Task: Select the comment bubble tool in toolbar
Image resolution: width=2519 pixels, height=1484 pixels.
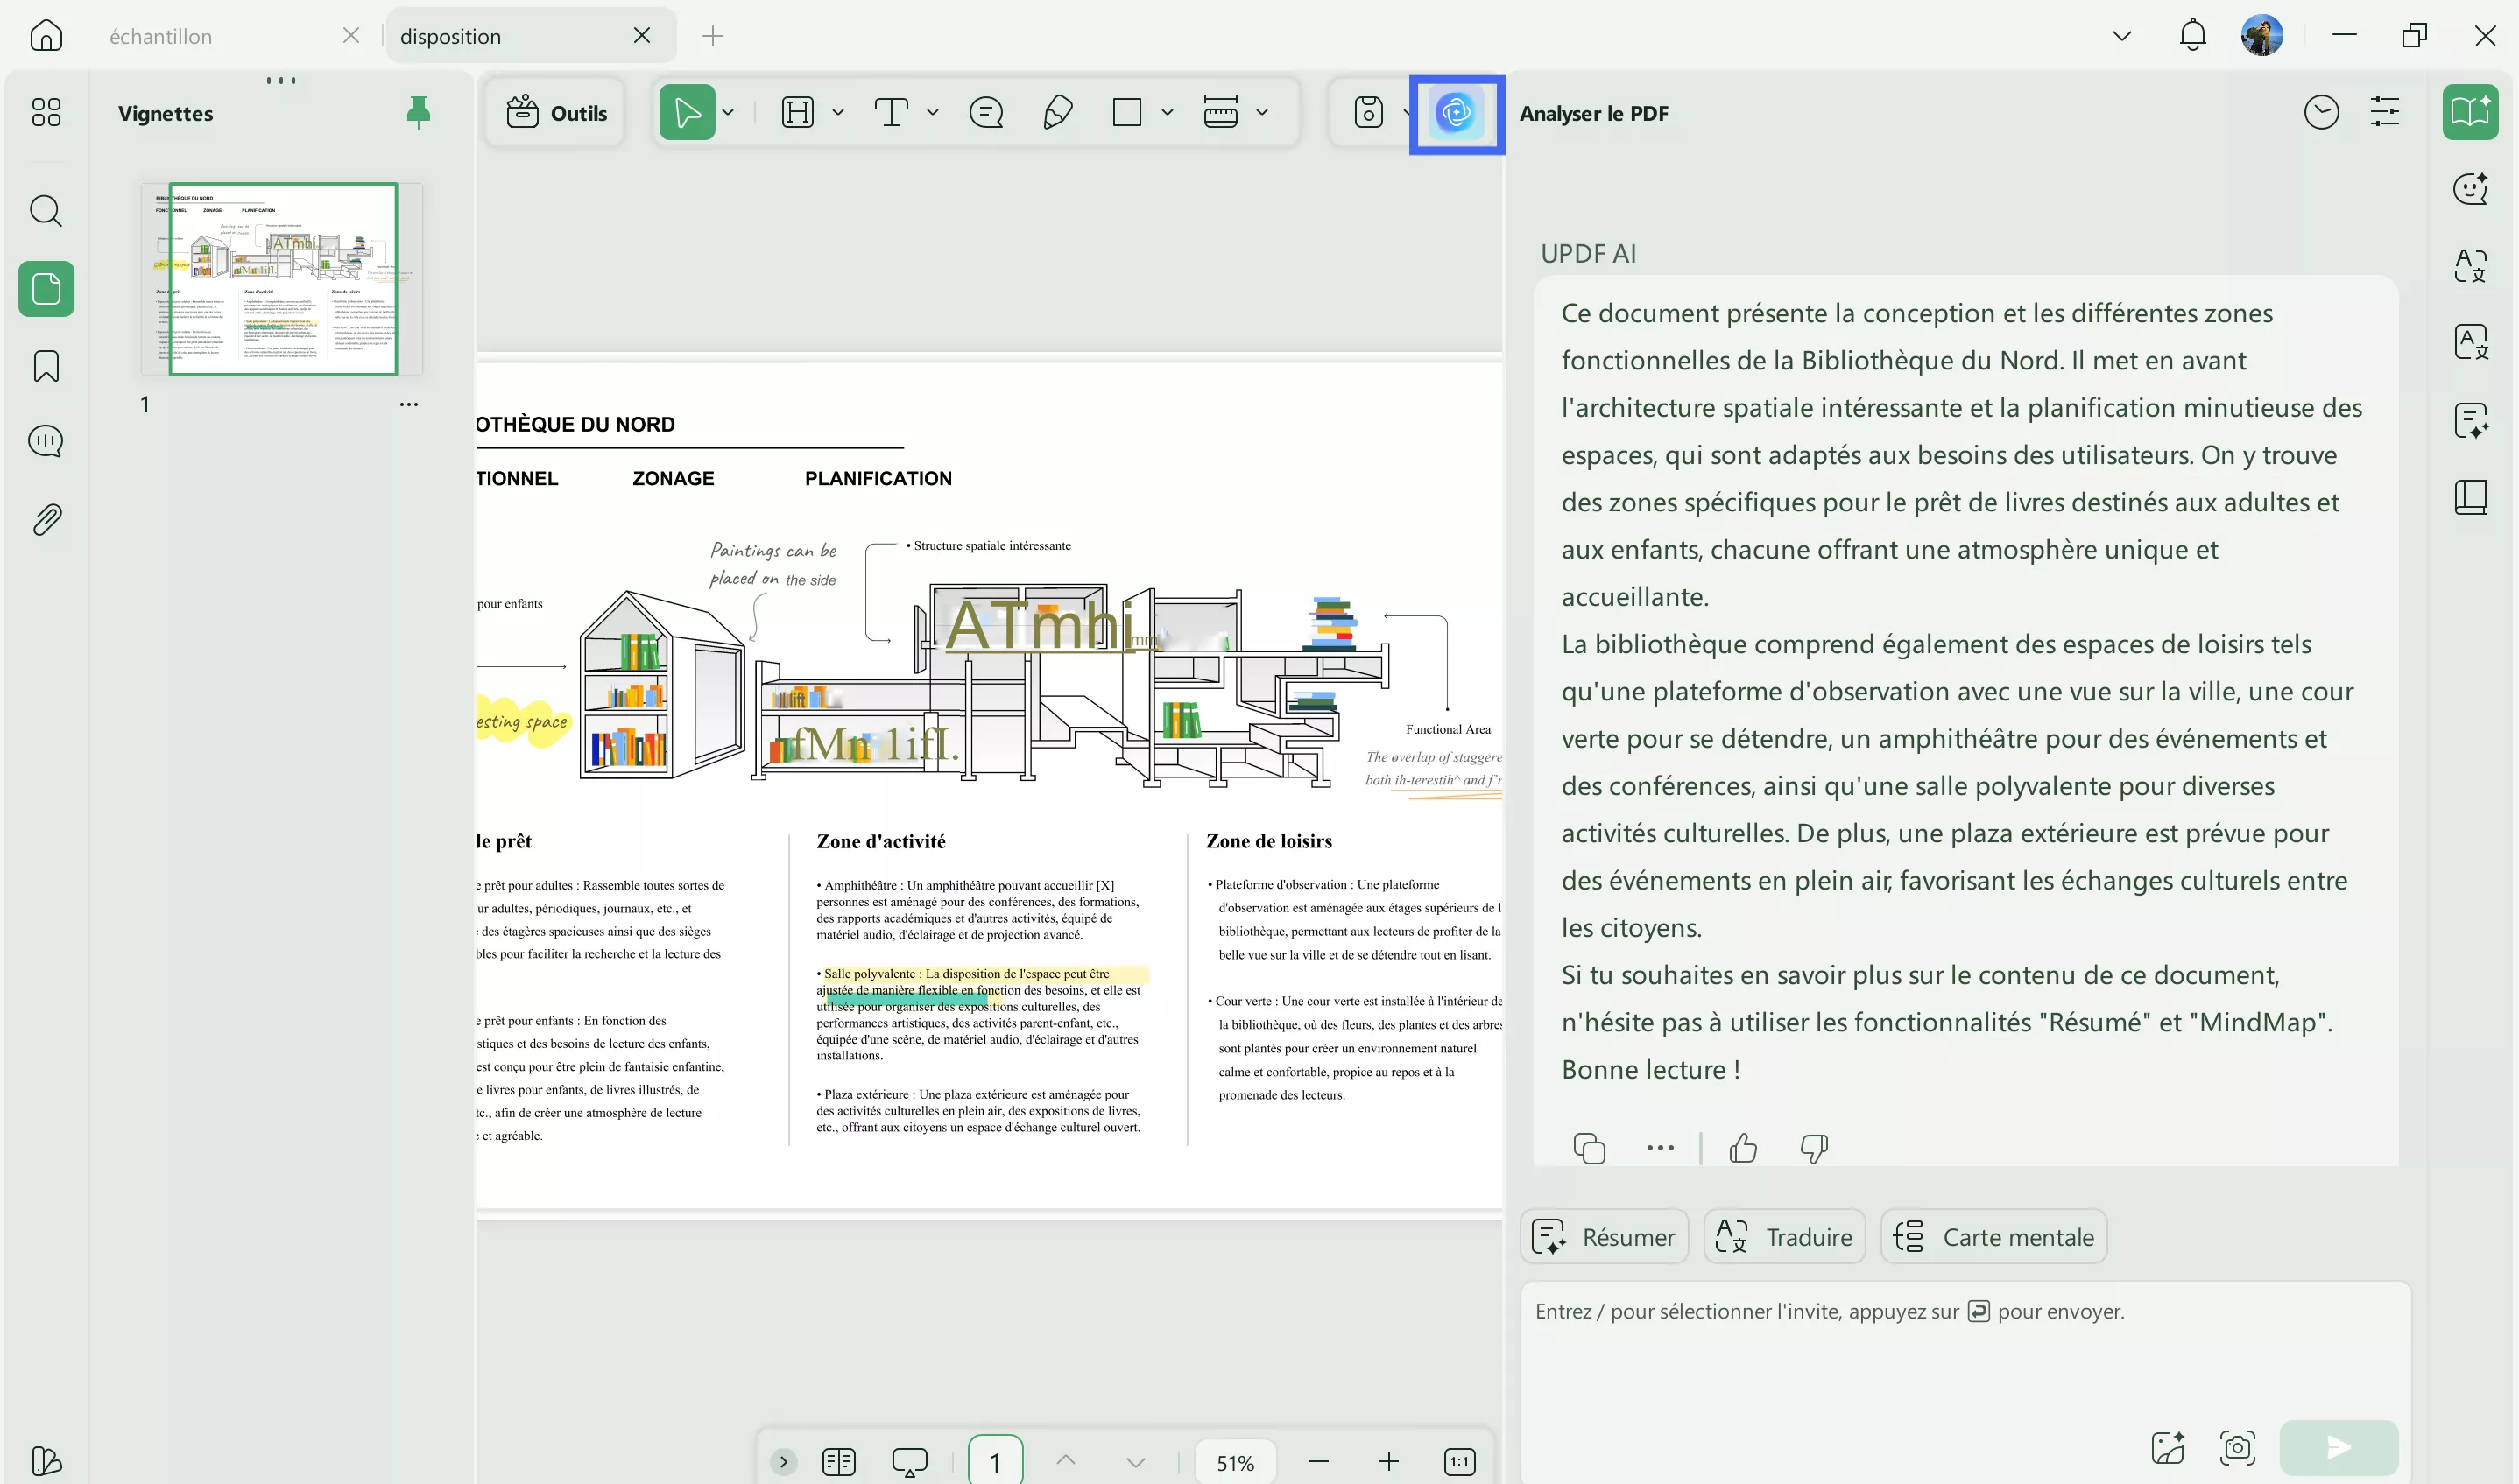Action: click(985, 112)
